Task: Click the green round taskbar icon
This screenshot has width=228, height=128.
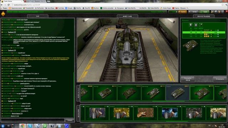Action: point(45,126)
